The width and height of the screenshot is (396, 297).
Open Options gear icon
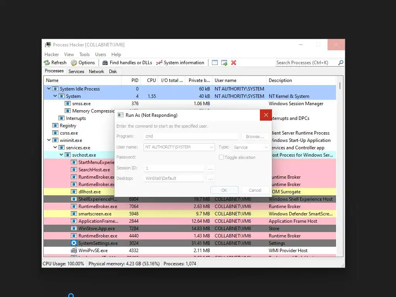coord(74,63)
